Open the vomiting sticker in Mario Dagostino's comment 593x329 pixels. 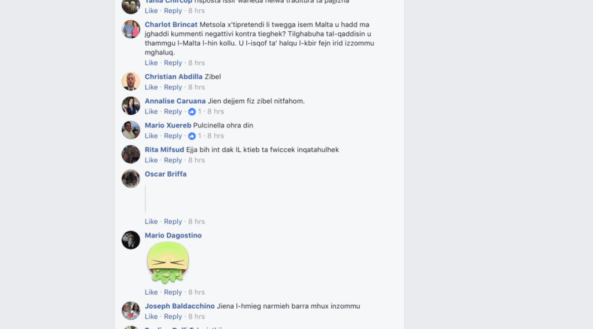168,263
